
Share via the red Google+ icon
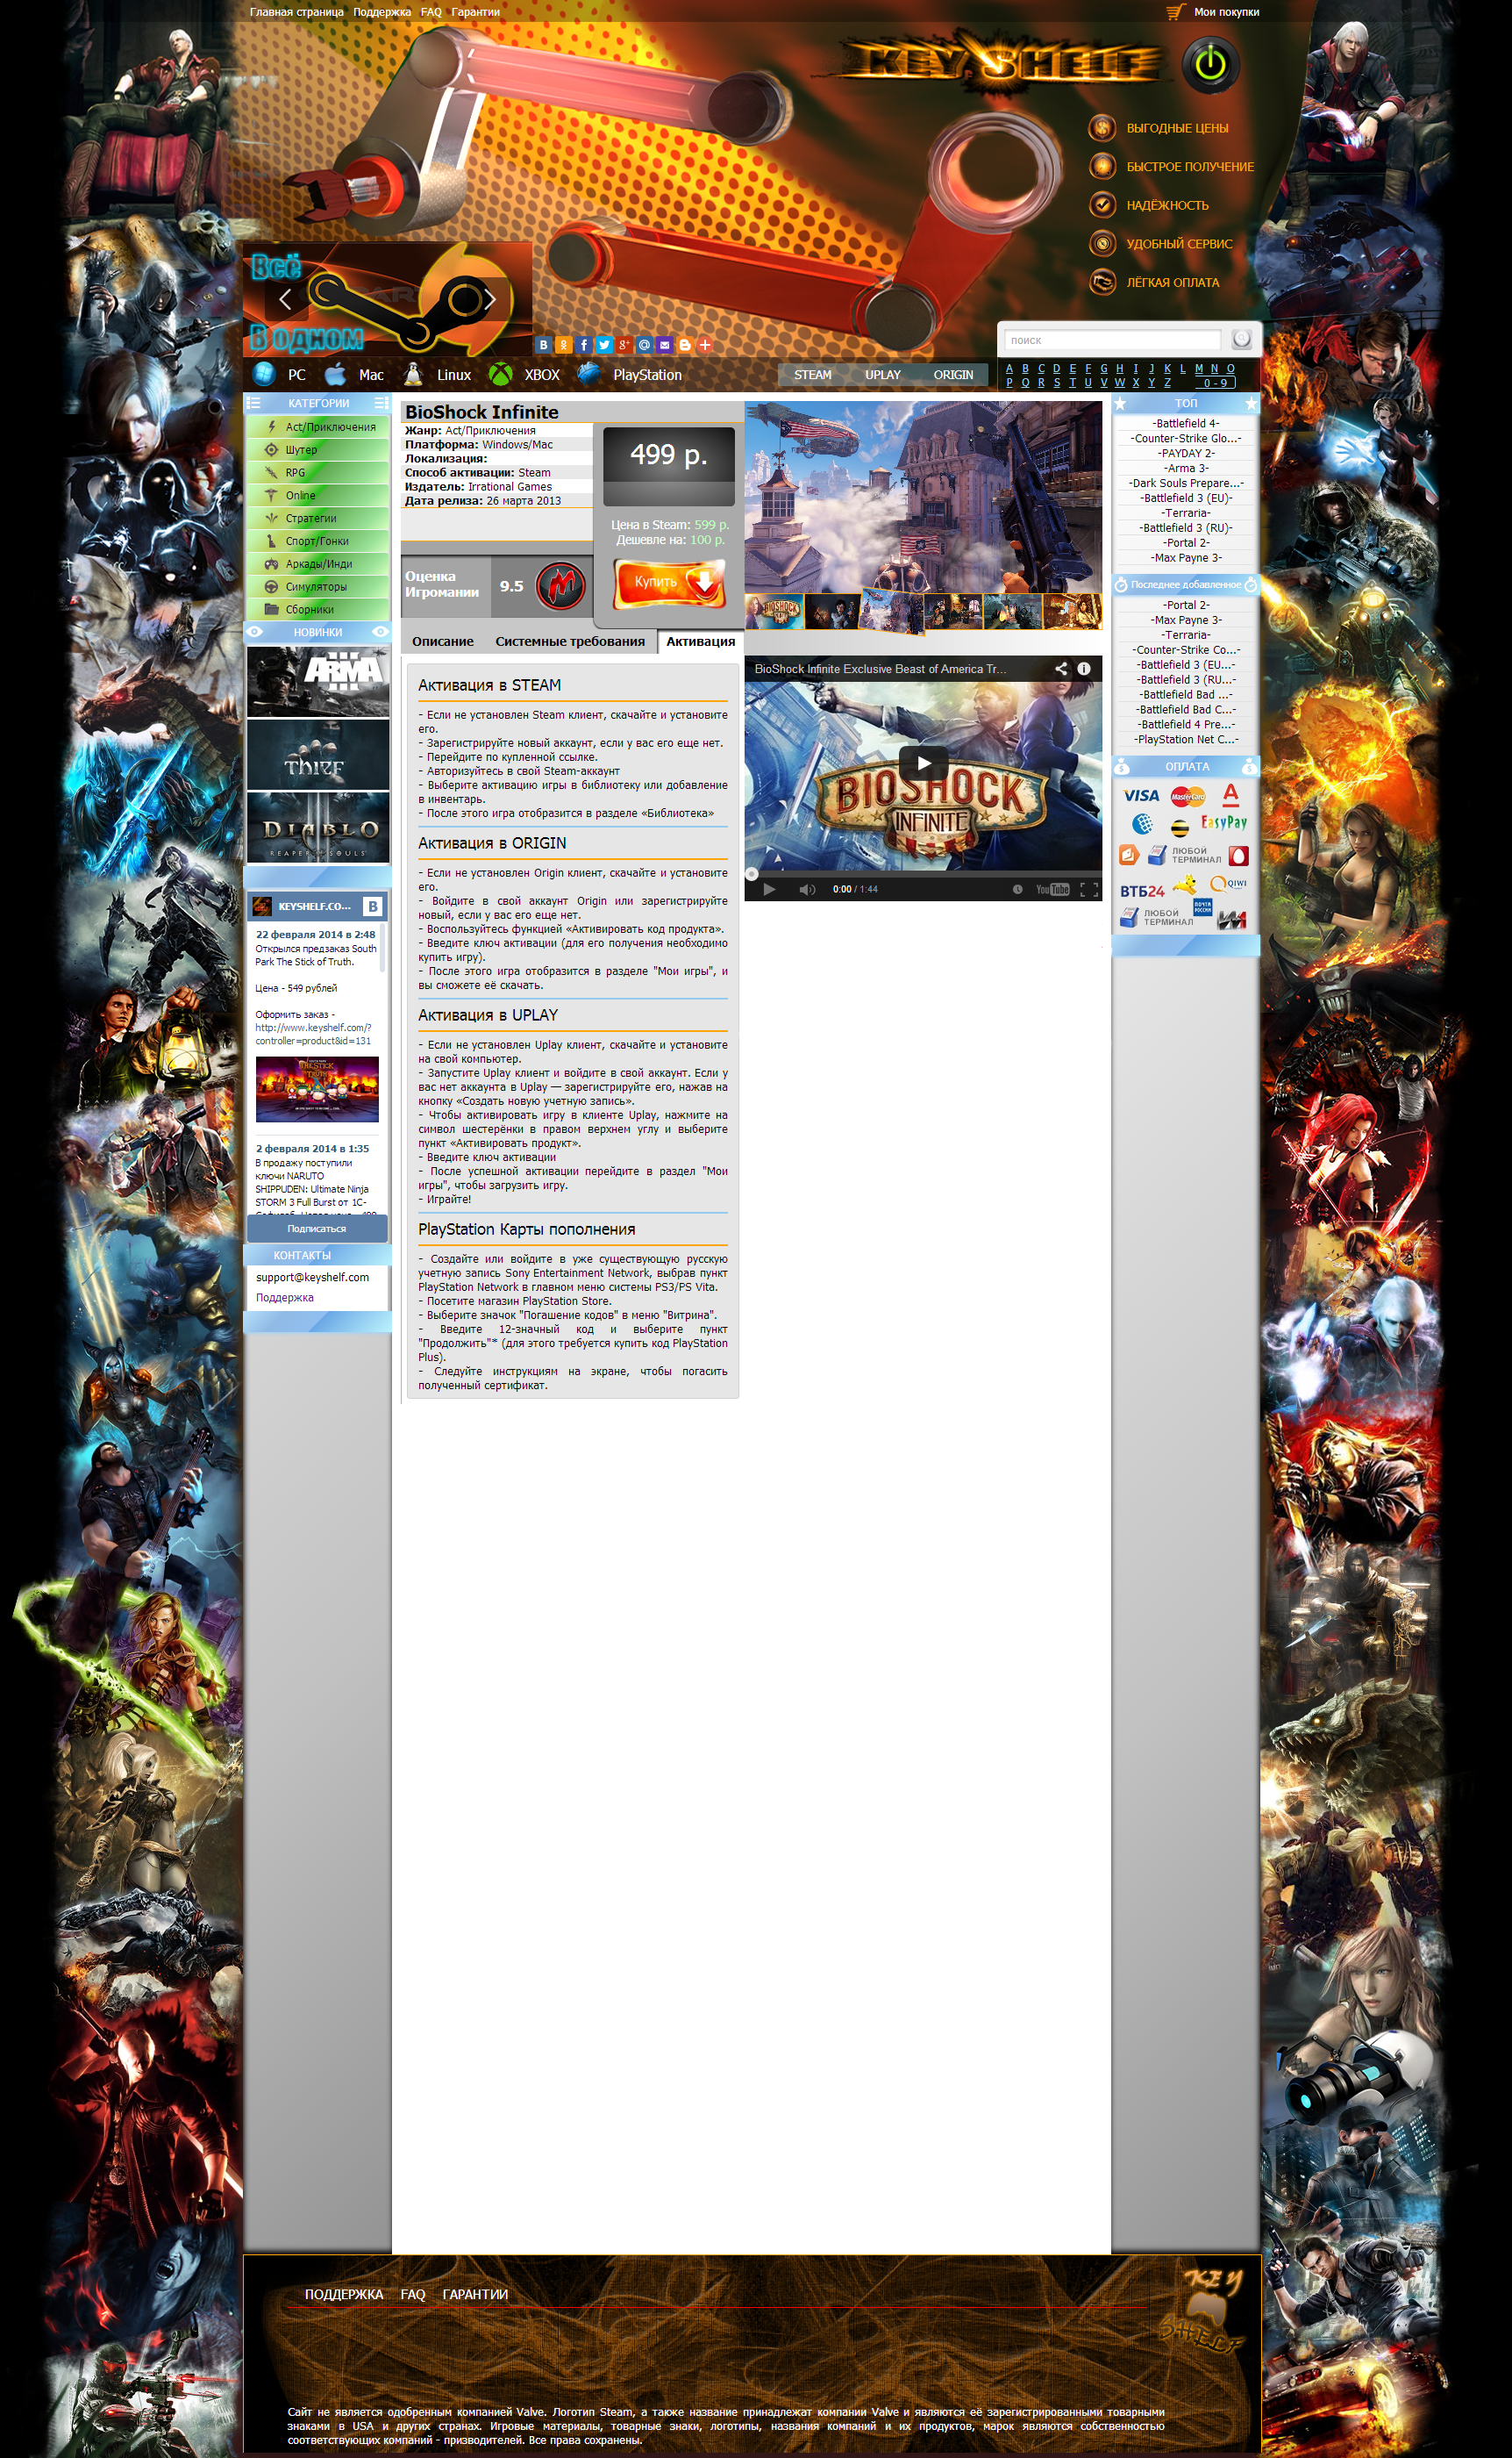point(624,345)
